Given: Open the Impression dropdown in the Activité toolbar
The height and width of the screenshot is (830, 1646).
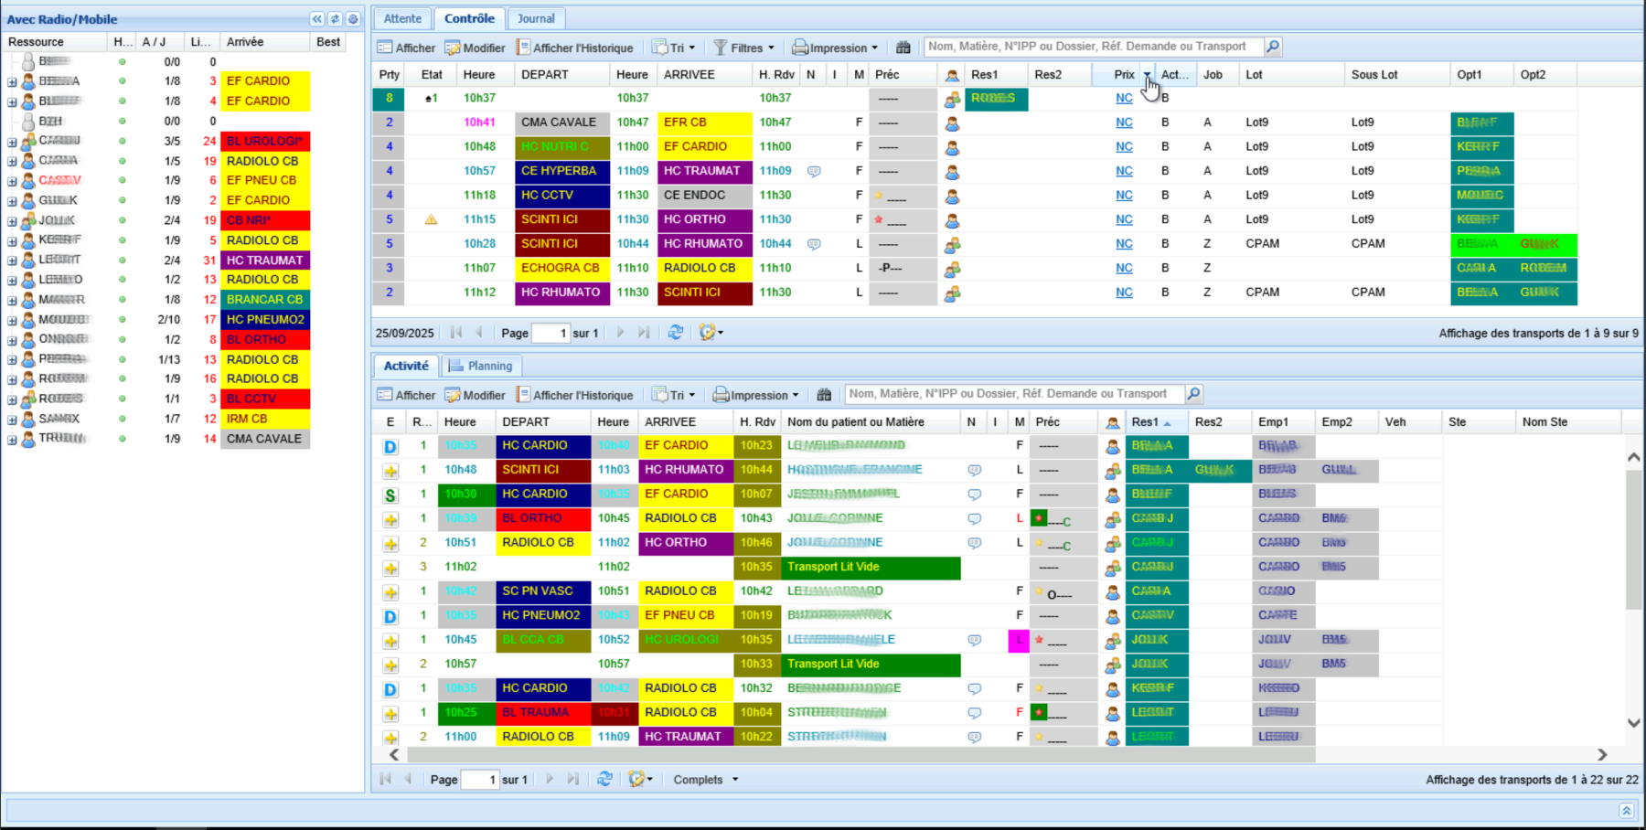Looking at the screenshot, I should (x=755, y=395).
